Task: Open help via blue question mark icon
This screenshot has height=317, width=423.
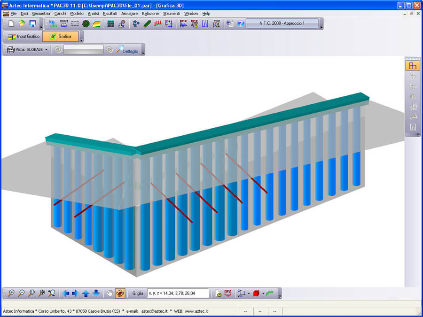Action: 241,24
